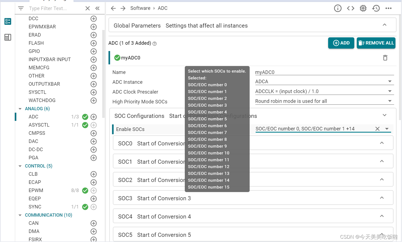The image size is (402, 242).
Task: Edit the Name field myADC0
Action: click(x=324, y=72)
